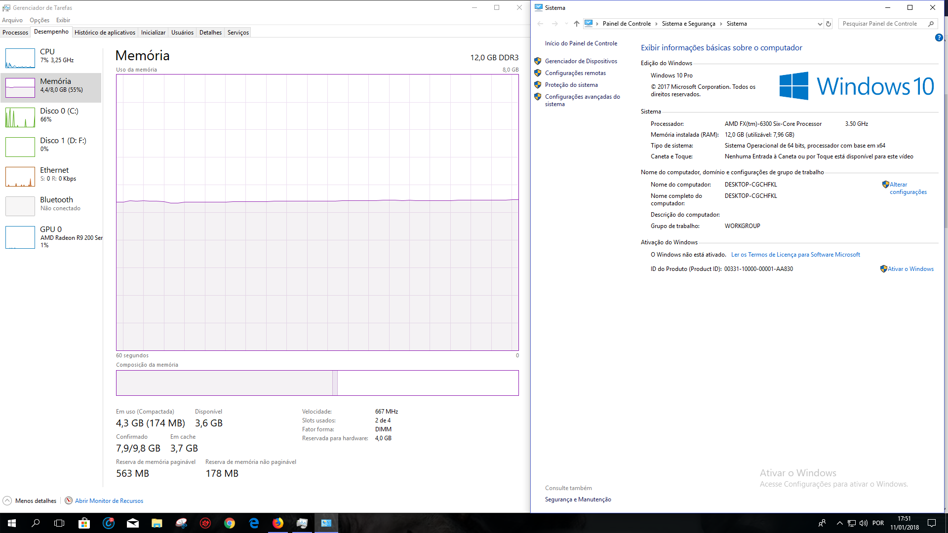Open Snipping Tool from taskbar
This screenshot has width=948, height=533.
[181, 523]
